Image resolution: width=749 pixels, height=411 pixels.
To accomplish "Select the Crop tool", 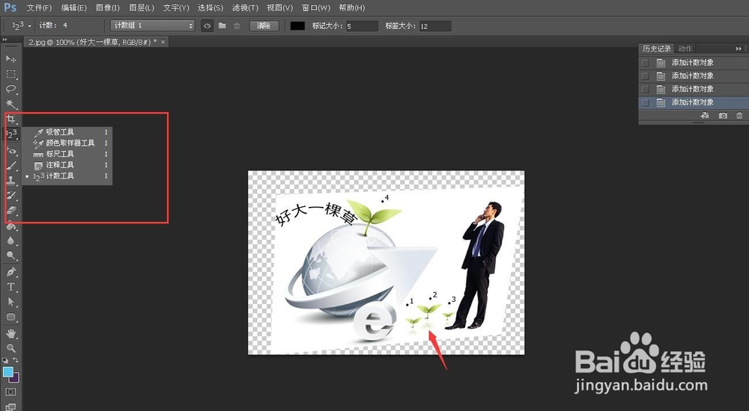I will (x=10, y=120).
